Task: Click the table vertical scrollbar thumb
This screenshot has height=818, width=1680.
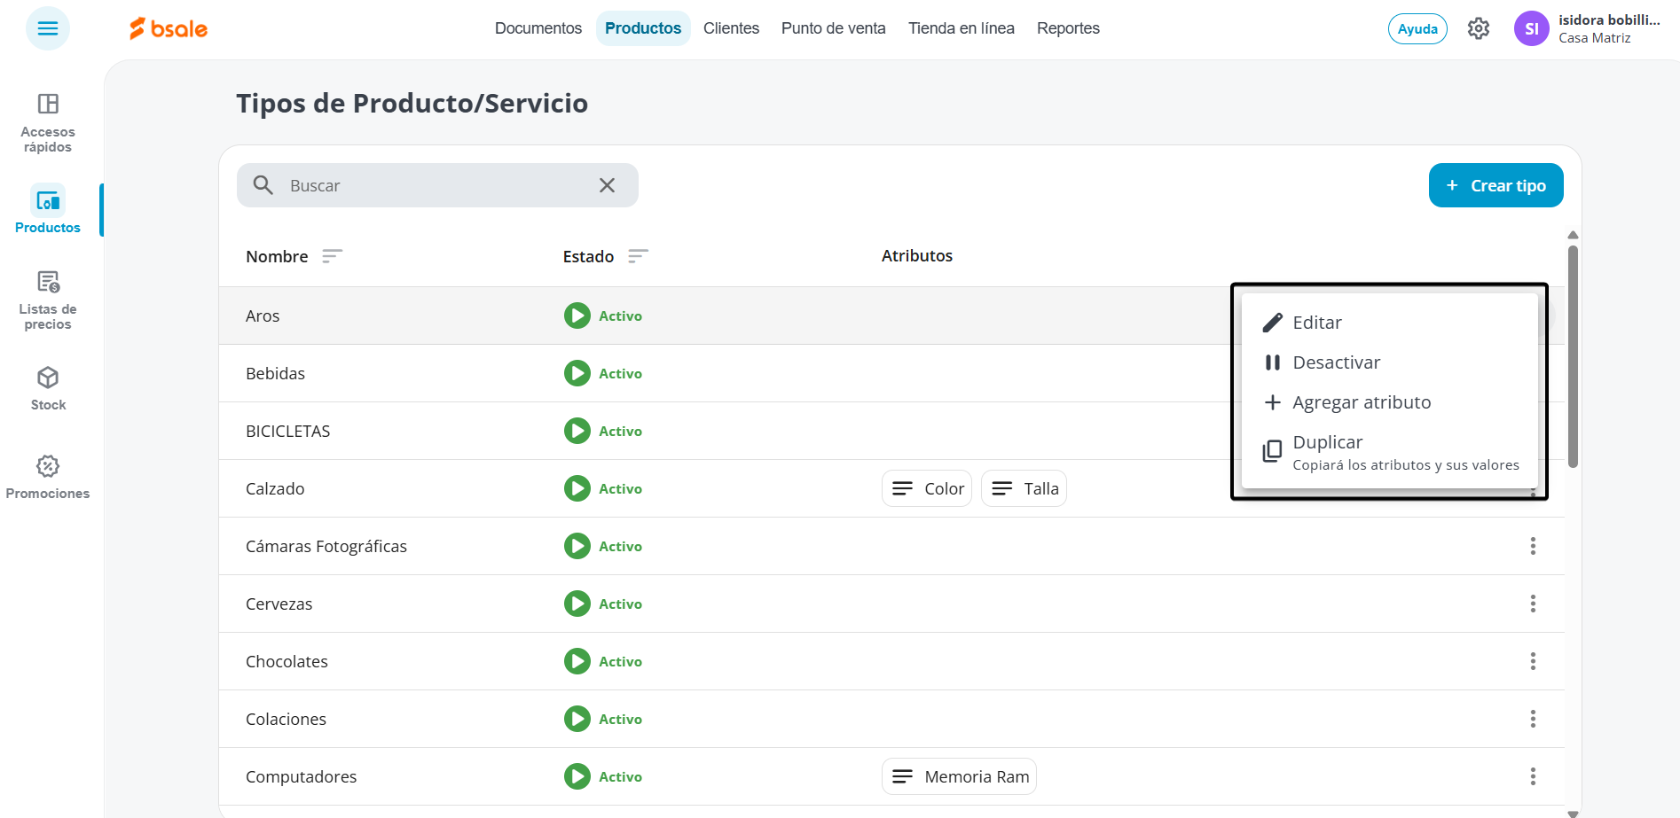Action: coord(1573,356)
